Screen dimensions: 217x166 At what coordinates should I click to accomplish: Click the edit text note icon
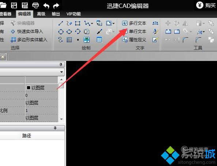(155, 40)
